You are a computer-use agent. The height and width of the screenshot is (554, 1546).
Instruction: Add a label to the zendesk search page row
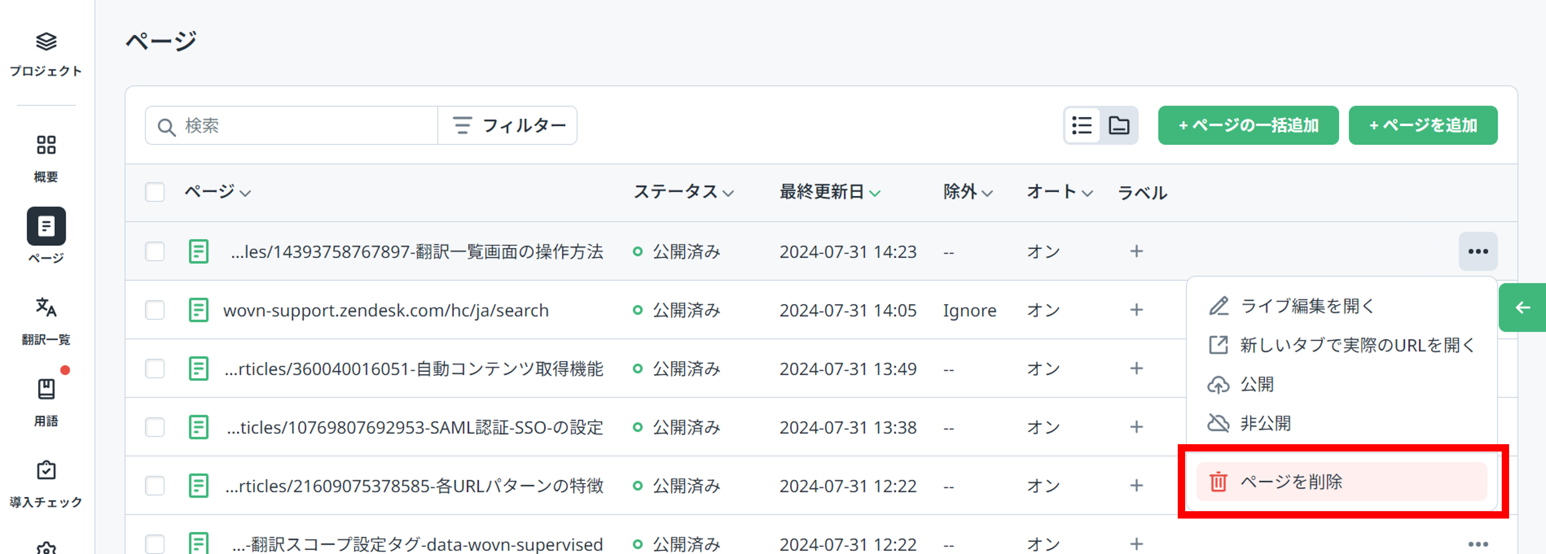(x=1136, y=310)
